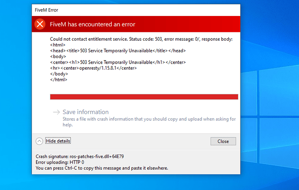Image resolution: width=299 pixels, height=190 pixels.
Task: Click the FiveM Error title bar
Action: point(130,10)
